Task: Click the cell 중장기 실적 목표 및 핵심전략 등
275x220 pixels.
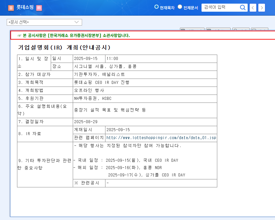Action: pyautogui.click(x=145, y=110)
